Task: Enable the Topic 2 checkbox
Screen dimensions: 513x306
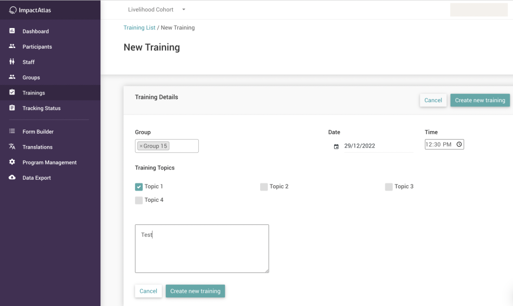Action: tap(264, 187)
